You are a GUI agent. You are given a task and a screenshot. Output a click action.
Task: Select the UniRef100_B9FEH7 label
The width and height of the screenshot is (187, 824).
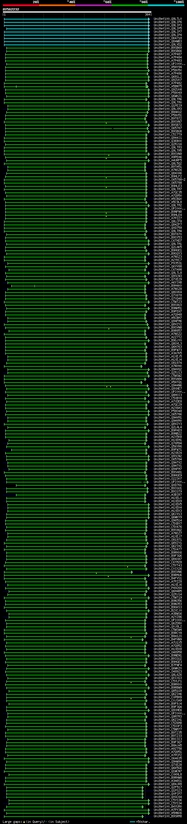pyautogui.click(x=168, y=311)
